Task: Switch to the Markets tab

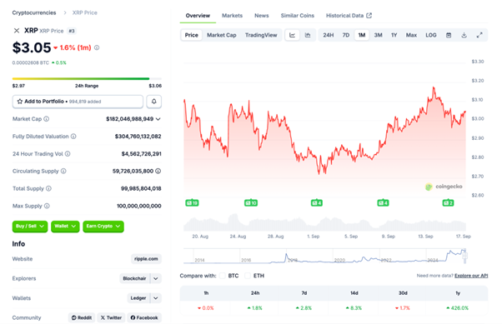Action: pos(232,16)
